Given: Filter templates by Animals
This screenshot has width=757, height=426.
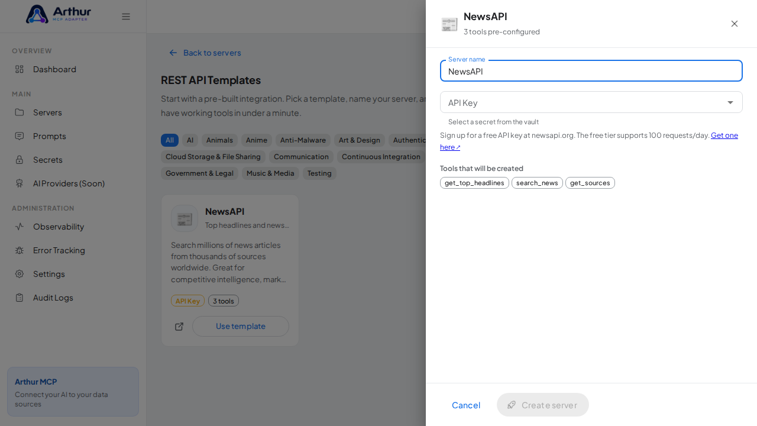Looking at the screenshot, I should [x=219, y=140].
